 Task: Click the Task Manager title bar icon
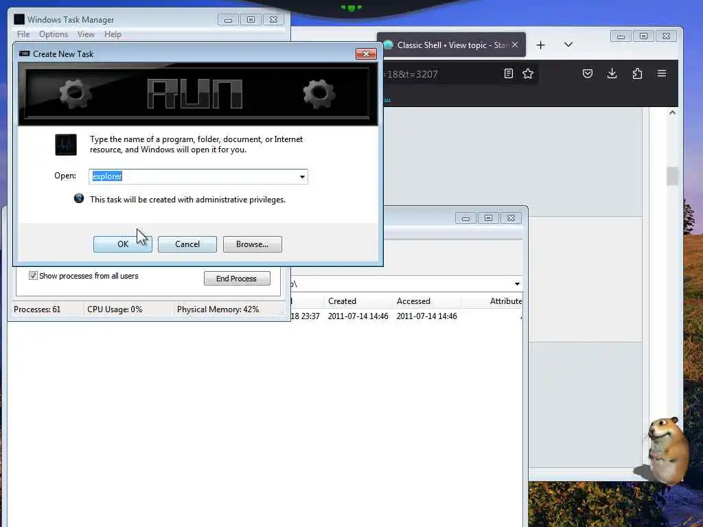[x=19, y=19]
